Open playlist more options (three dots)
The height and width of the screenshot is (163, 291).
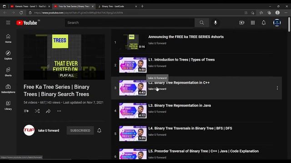(59, 111)
